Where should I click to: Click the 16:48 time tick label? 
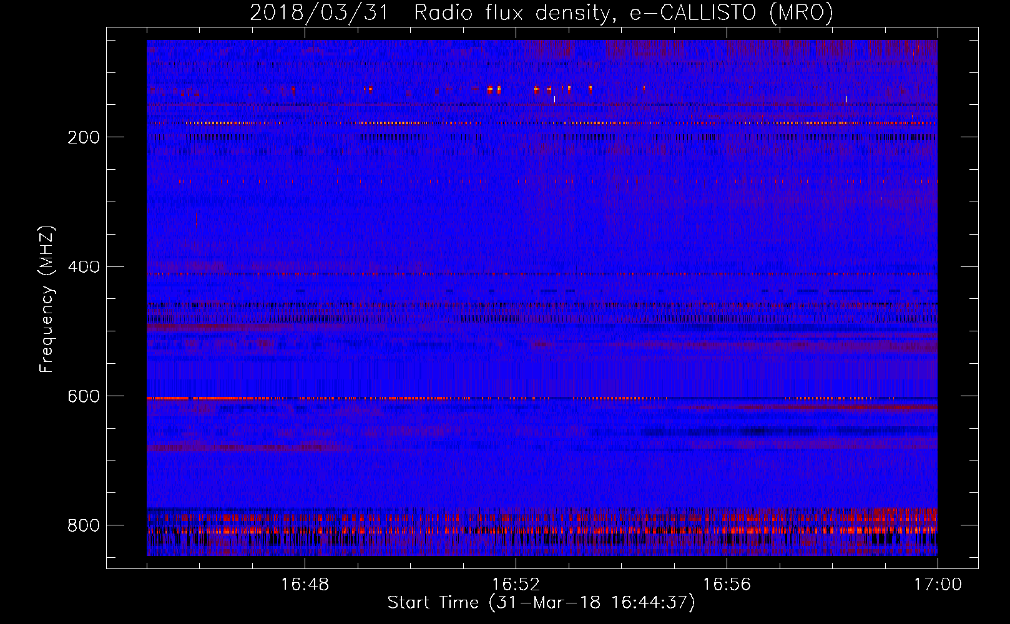click(305, 585)
